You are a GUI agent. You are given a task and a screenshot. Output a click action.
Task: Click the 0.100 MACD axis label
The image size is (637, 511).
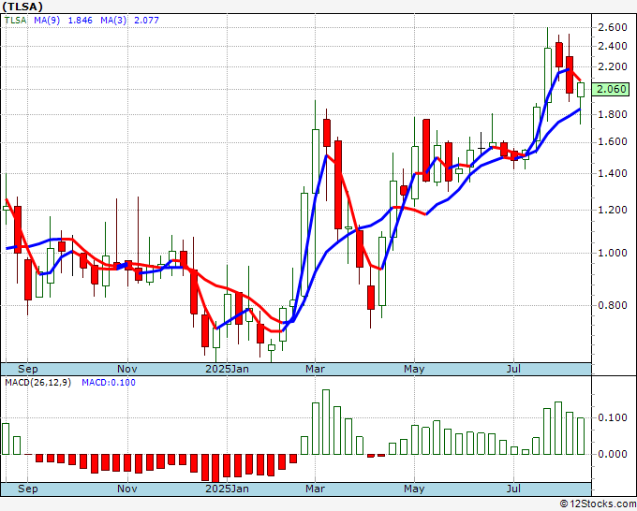613,417
